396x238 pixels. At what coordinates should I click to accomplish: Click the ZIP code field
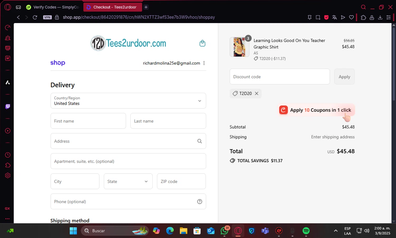(x=181, y=181)
